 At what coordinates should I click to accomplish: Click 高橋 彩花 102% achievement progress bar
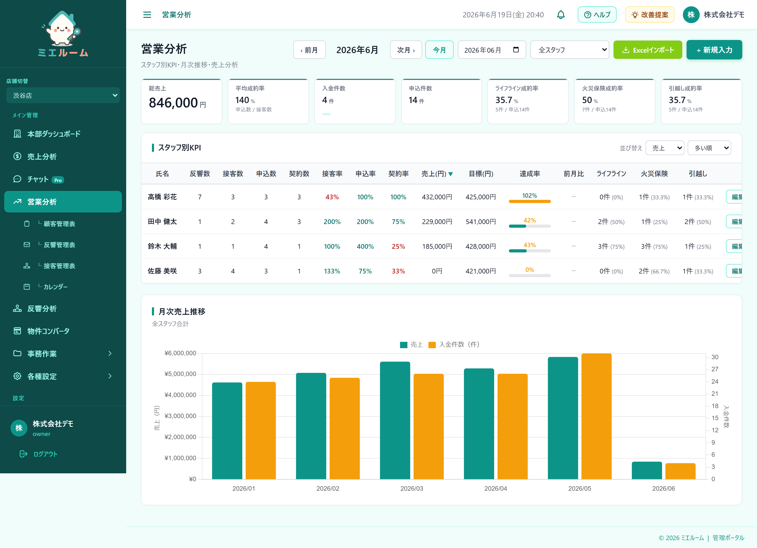click(x=530, y=201)
